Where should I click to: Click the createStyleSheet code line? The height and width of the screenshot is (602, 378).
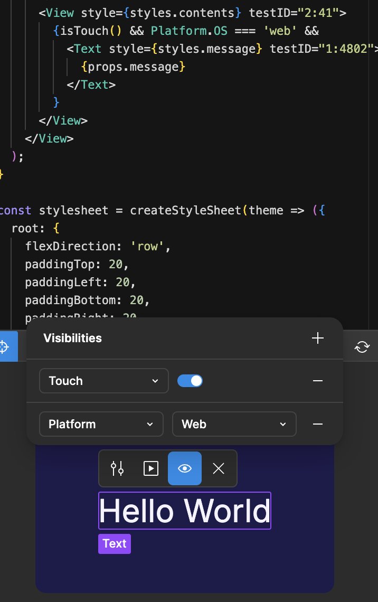click(x=163, y=210)
